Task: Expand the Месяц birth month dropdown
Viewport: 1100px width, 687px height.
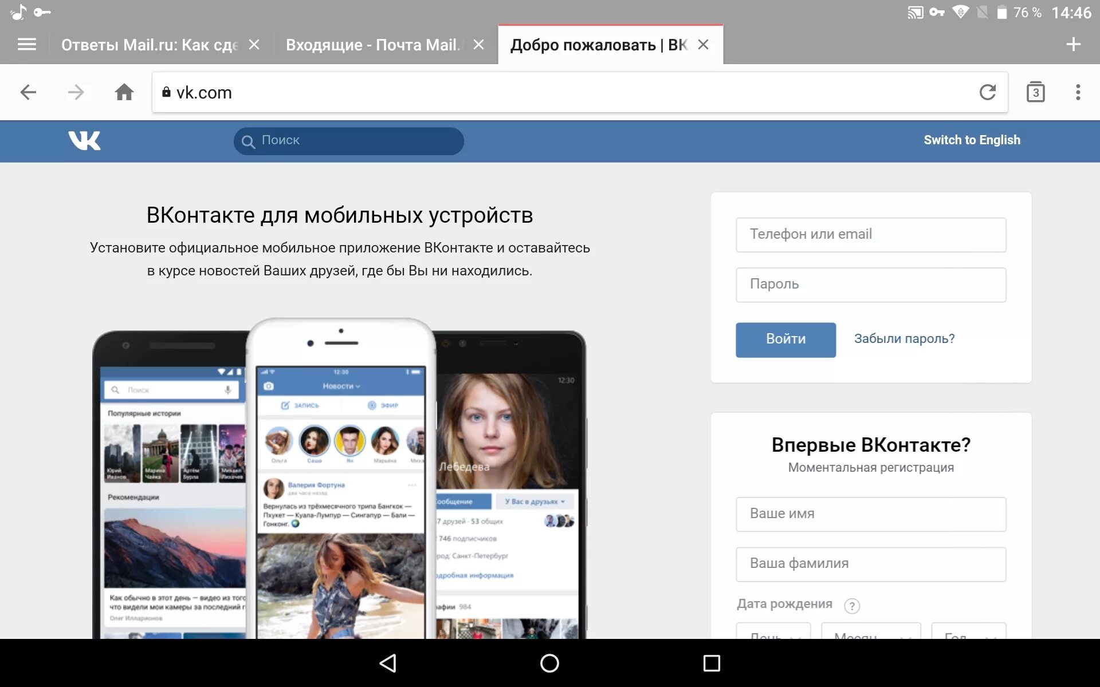Action: tap(871, 631)
